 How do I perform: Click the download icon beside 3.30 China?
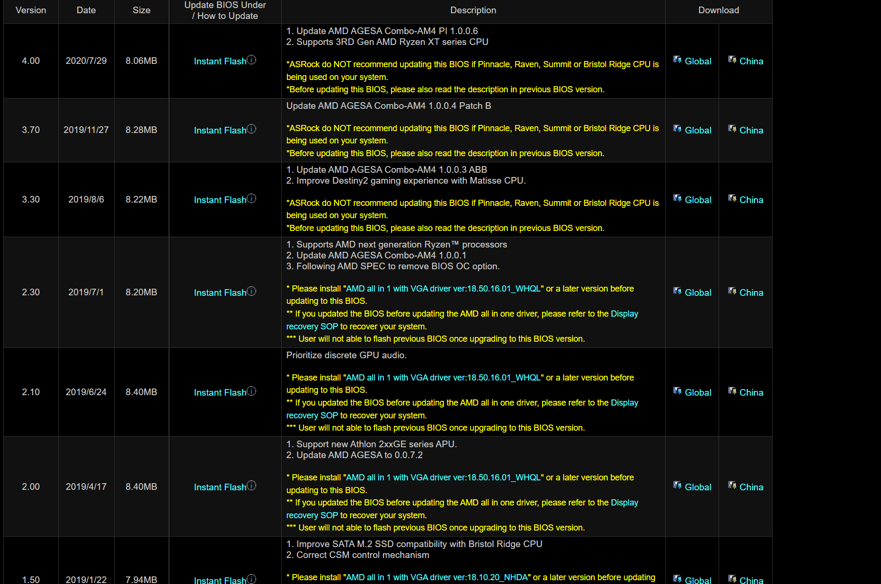732,198
